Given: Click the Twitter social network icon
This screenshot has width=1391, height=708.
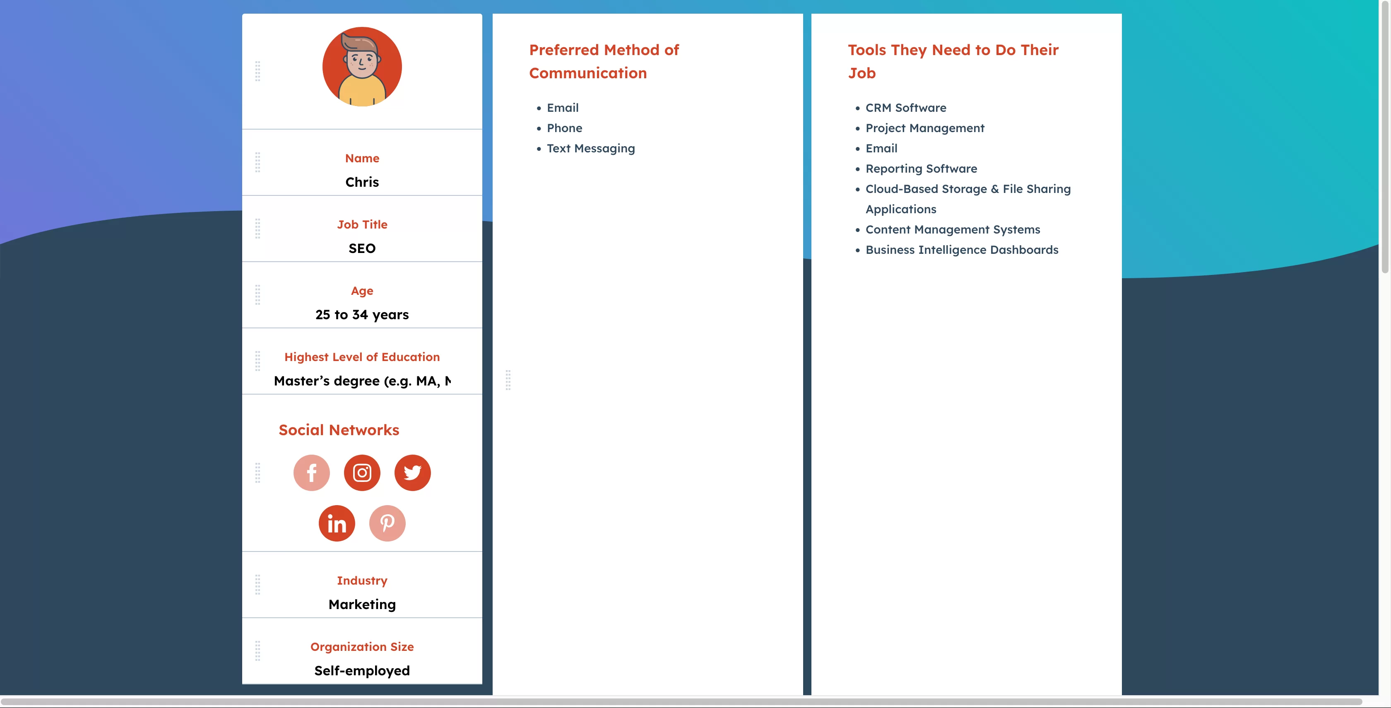Looking at the screenshot, I should (x=412, y=472).
